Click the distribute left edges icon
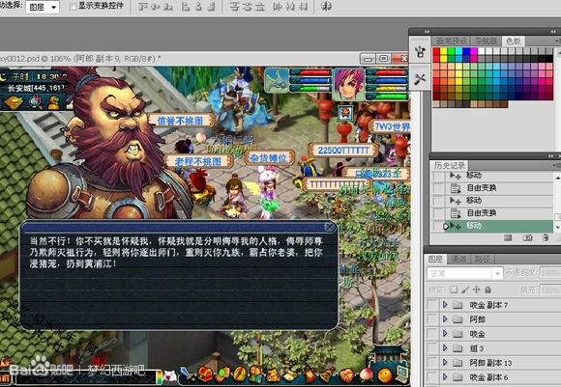The image size is (561, 387). [278, 7]
